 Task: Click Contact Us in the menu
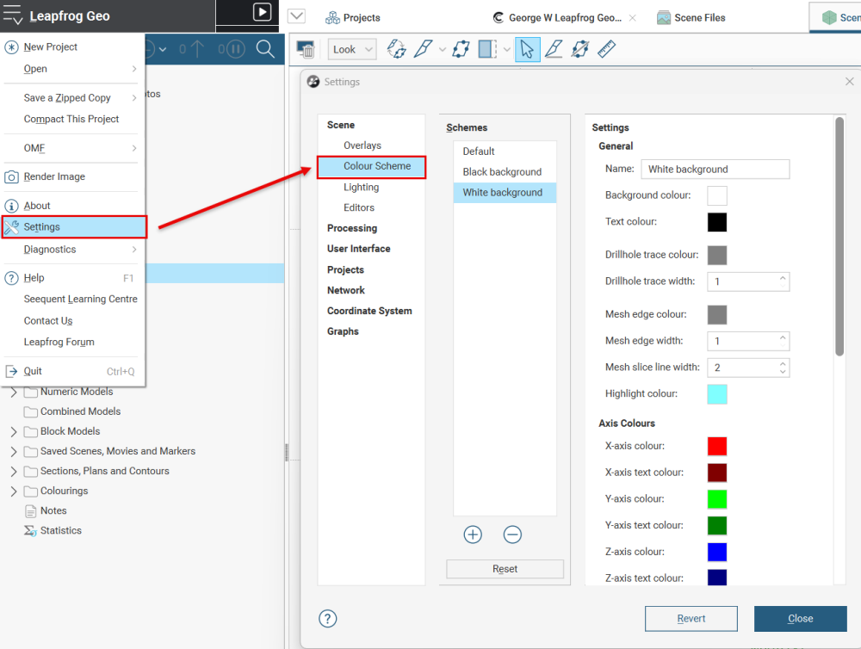coord(73,321)
